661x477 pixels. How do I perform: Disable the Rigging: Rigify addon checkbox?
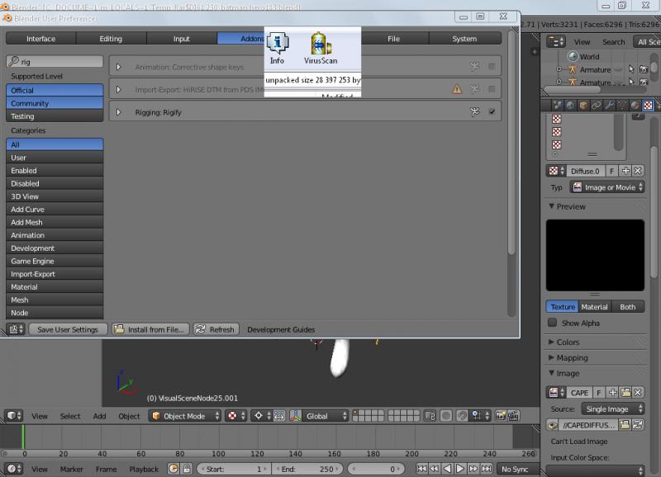(492, 111)
